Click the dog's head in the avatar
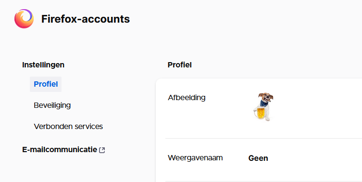This screenshot has height=182, width=362. coord(266,97)
